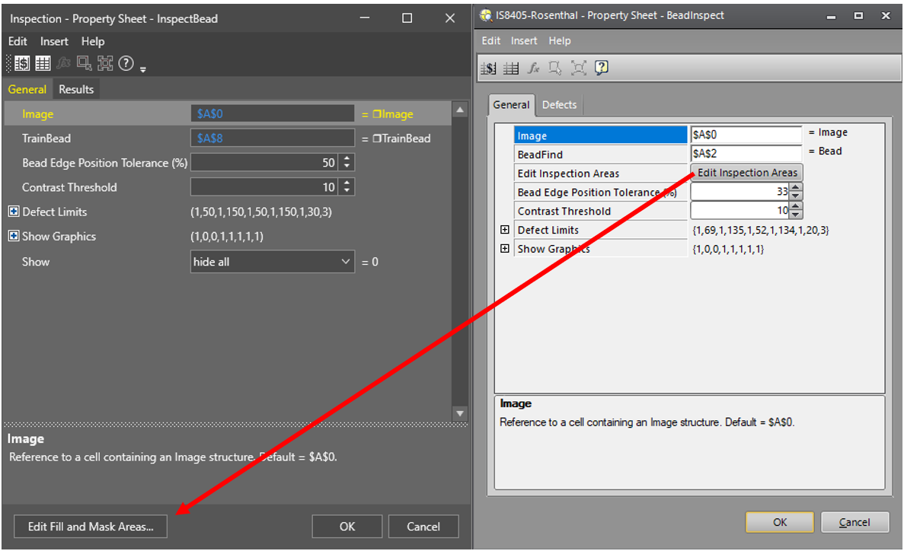This screenshot has height=551, width=904.
Task: Click the Edit Fill and Mask Areas button
Action: tap(91, 526)
